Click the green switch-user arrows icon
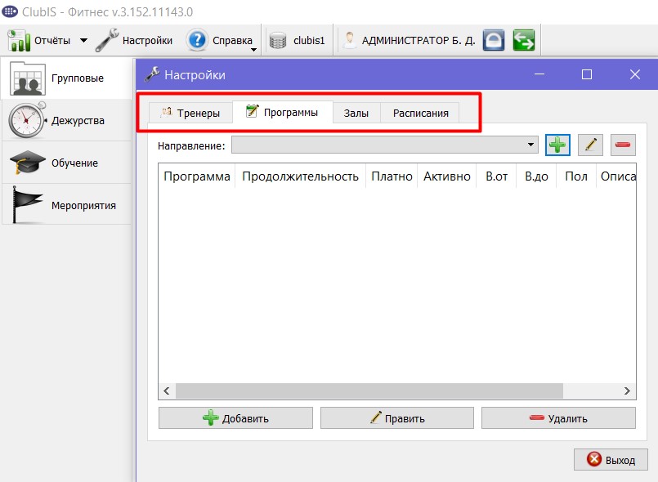This screenshot has width=658, height=482. (x=524, y=40)
